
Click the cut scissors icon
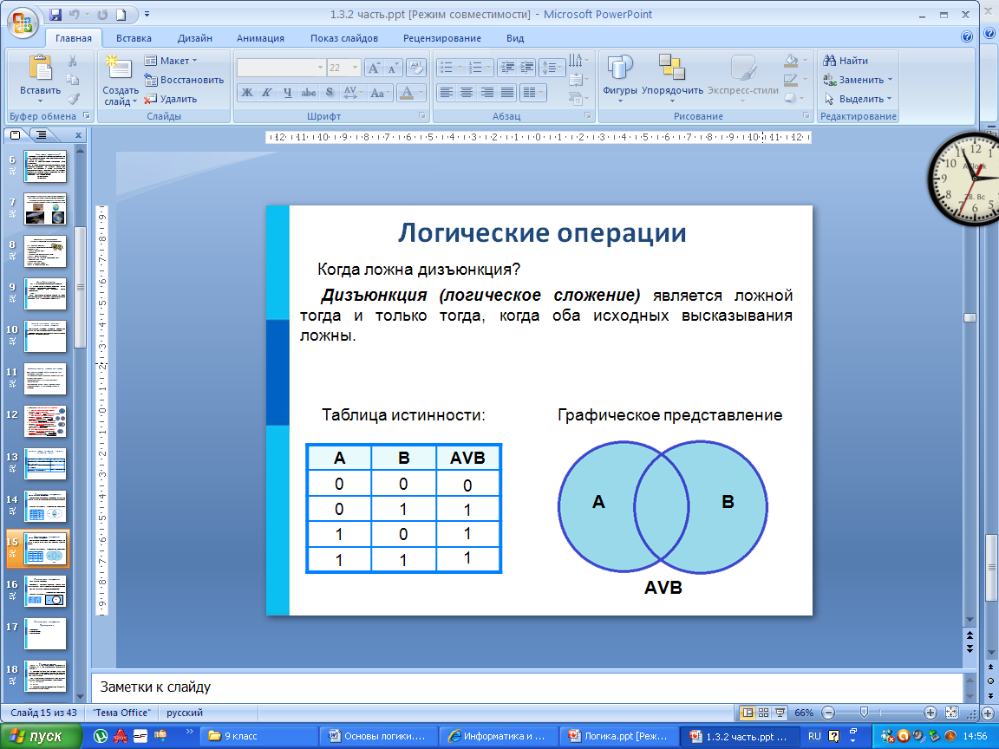(x=73, y=62)
